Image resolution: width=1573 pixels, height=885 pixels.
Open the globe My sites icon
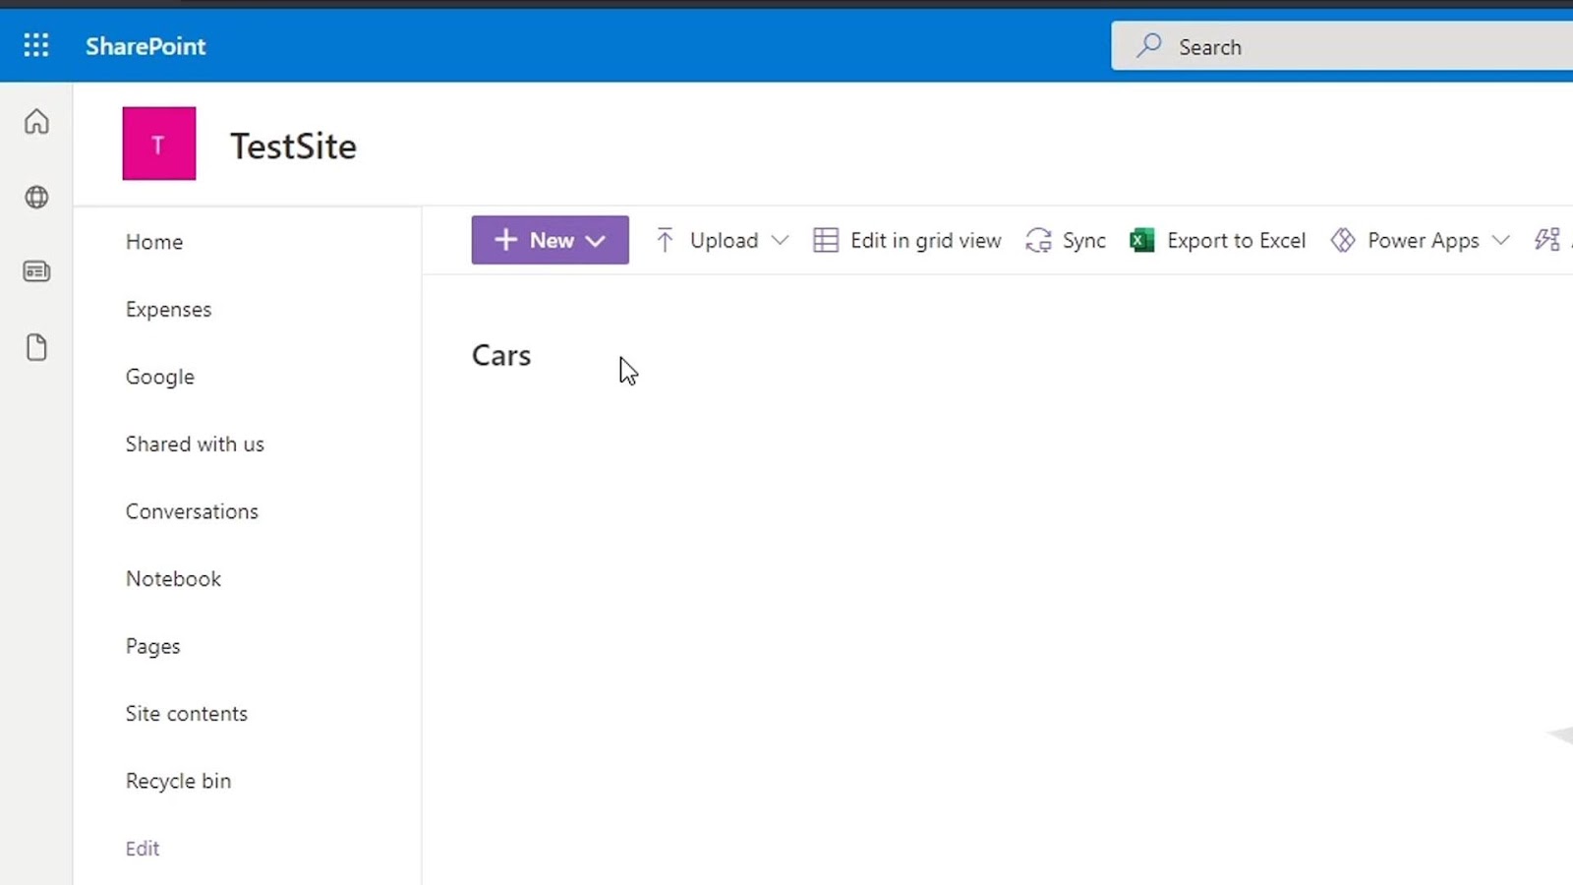[x=36, y=198]
